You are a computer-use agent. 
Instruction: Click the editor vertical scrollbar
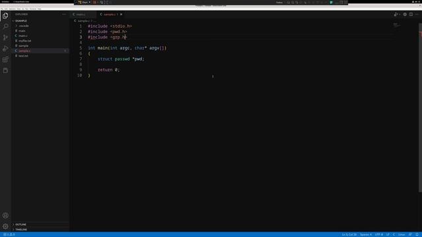[421, 107]
